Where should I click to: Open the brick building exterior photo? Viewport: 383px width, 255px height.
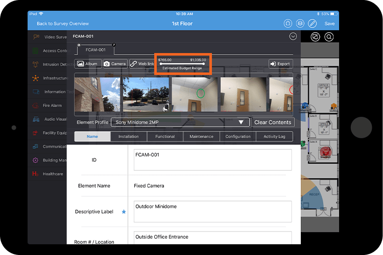point(97,94)
